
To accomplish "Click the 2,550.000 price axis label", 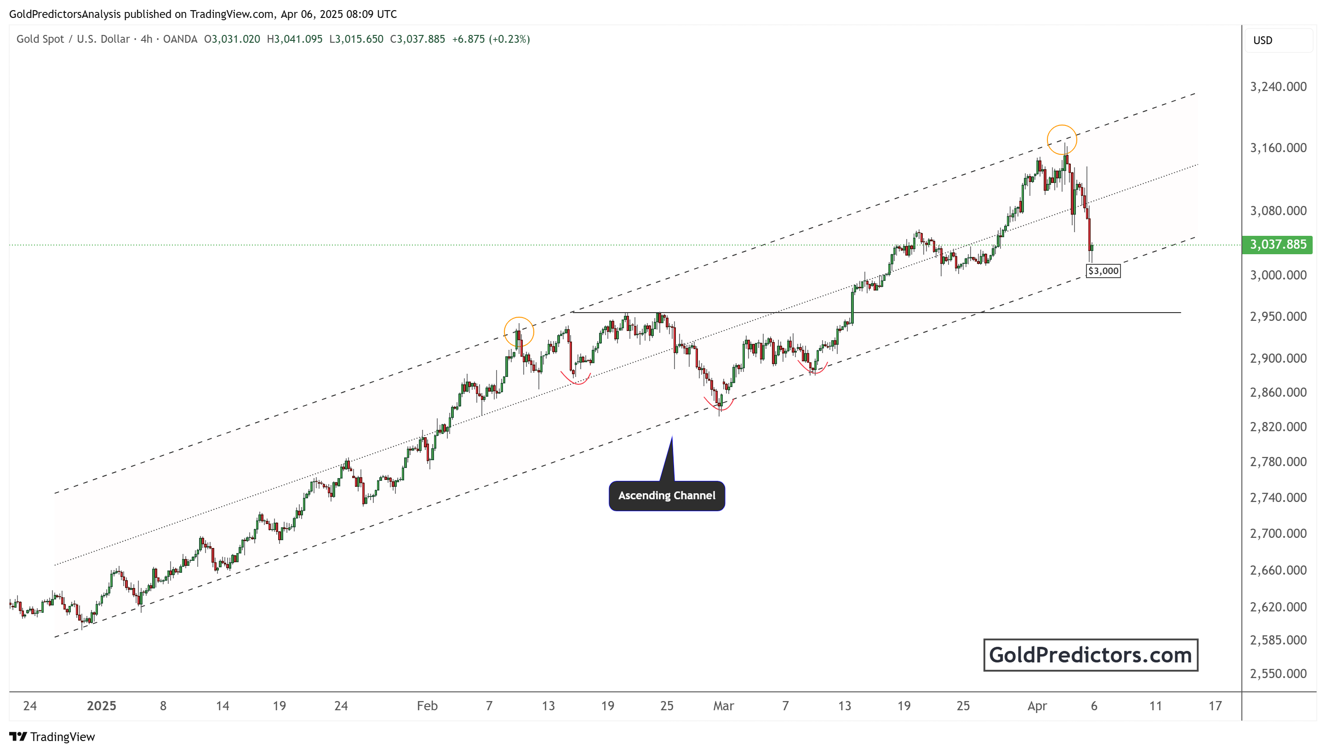I will click(1278, 673).
